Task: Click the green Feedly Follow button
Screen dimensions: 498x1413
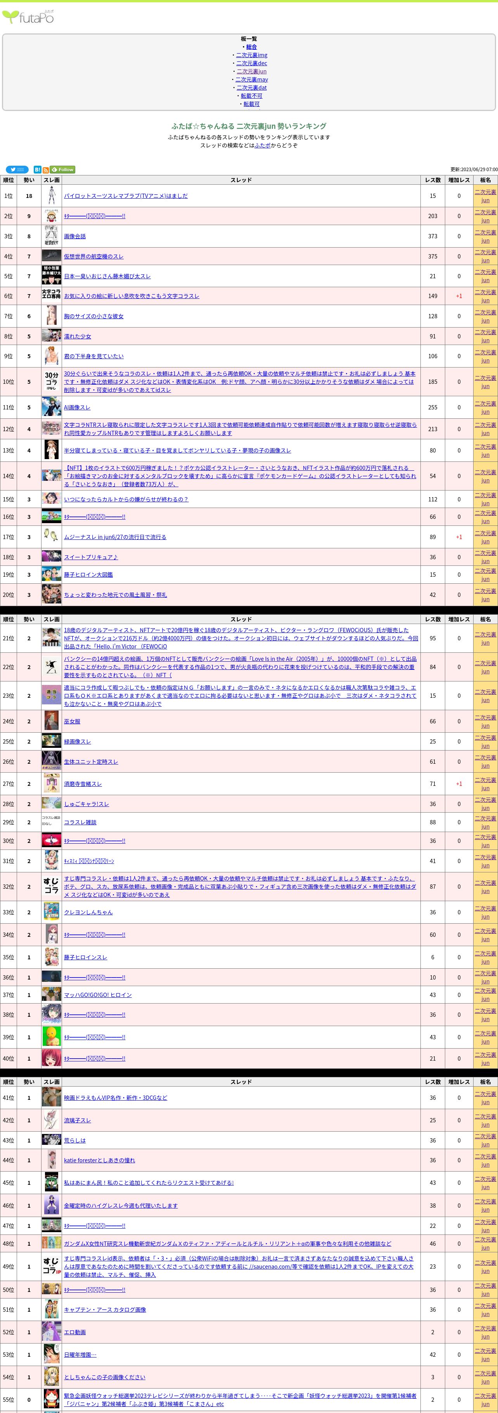Action: (62, 170)
